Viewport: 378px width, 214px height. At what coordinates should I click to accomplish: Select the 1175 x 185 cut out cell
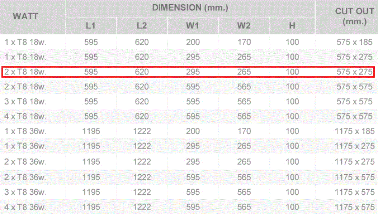(x=354, y=131)
